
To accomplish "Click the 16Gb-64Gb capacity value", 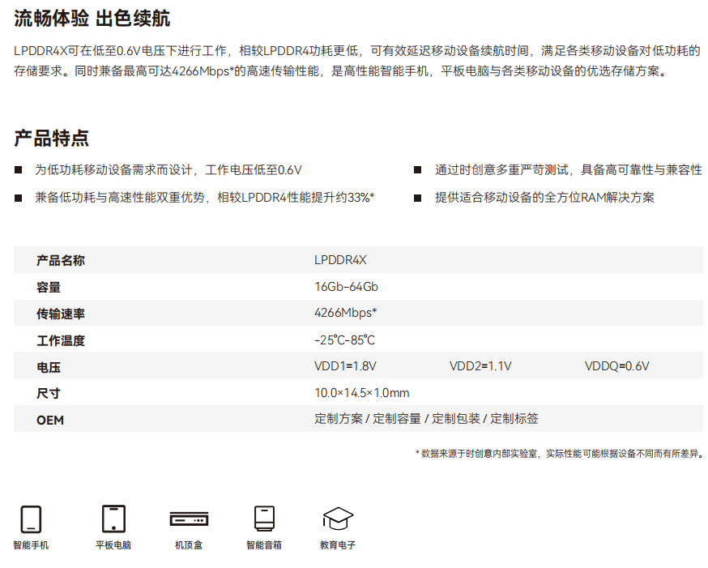I will pos(346,287).
